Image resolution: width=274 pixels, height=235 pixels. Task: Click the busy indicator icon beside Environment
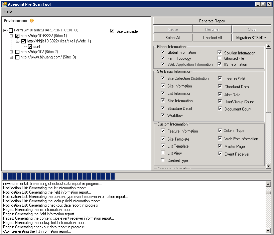(x=32, y=20)
